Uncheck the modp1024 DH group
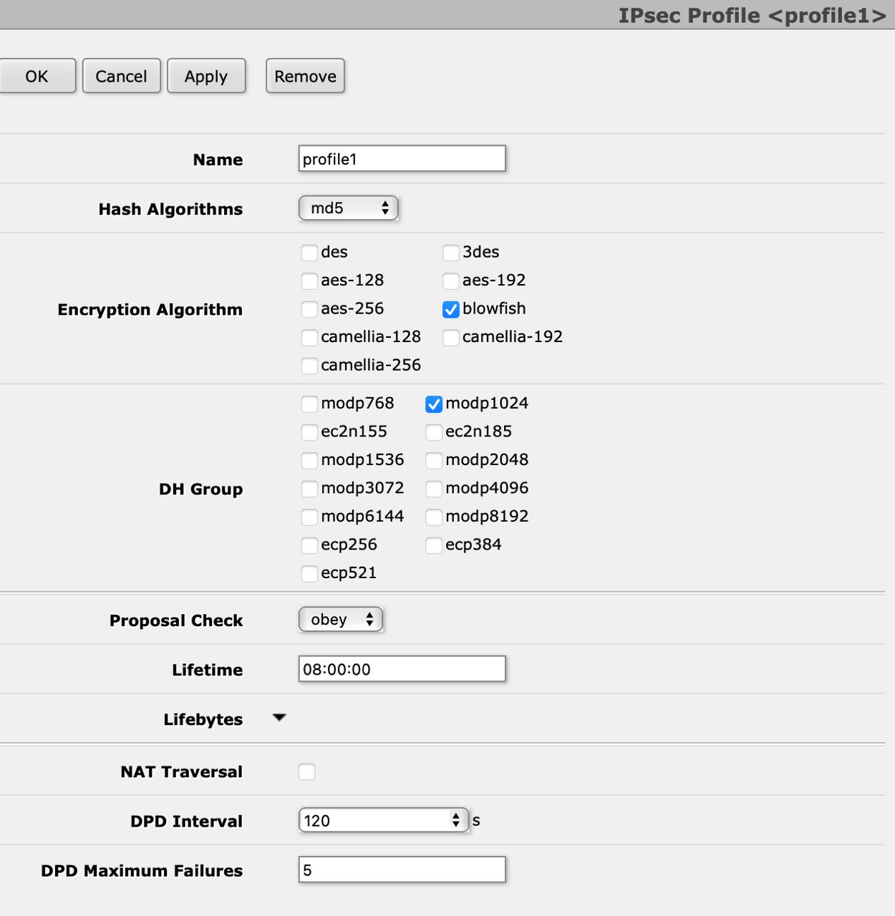This screenshot has width=895, height=916. 433,404
